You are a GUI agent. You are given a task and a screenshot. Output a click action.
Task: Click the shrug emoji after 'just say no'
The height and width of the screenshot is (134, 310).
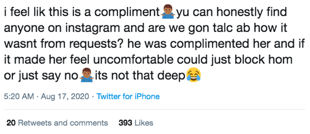[x=86, y=75]
